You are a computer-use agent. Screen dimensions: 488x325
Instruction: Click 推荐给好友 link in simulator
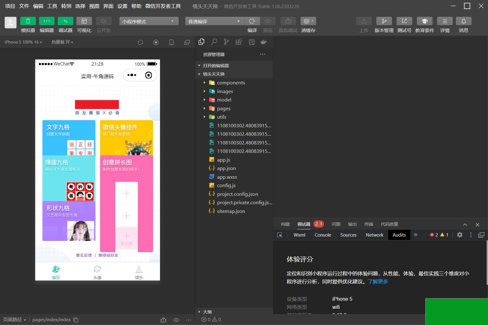point(108,255)
